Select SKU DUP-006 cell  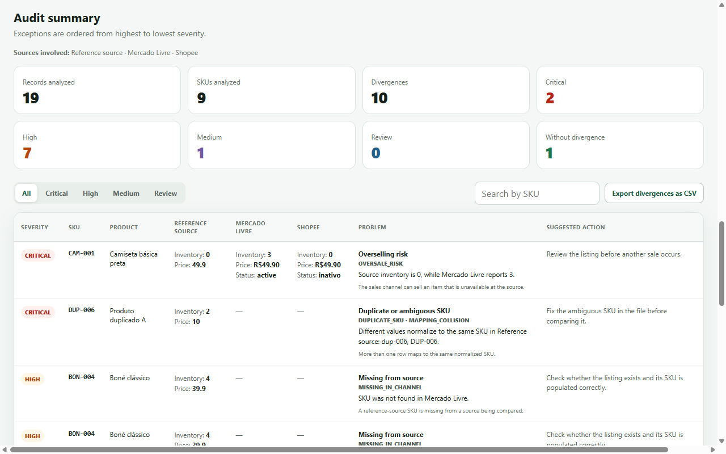click(82, 310)
